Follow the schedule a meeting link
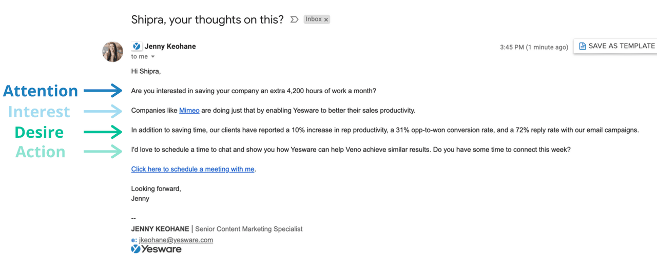This screenshot has height=276, width=657. pos(192,169)
